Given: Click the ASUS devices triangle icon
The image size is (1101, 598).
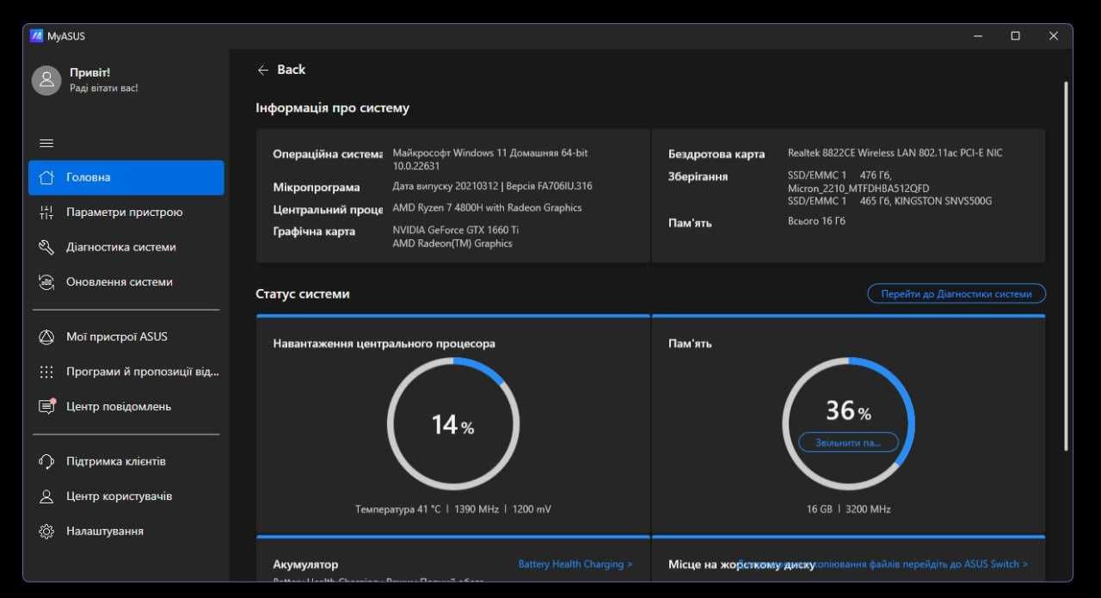Looking at the screenshot, I should pos(46,336).
